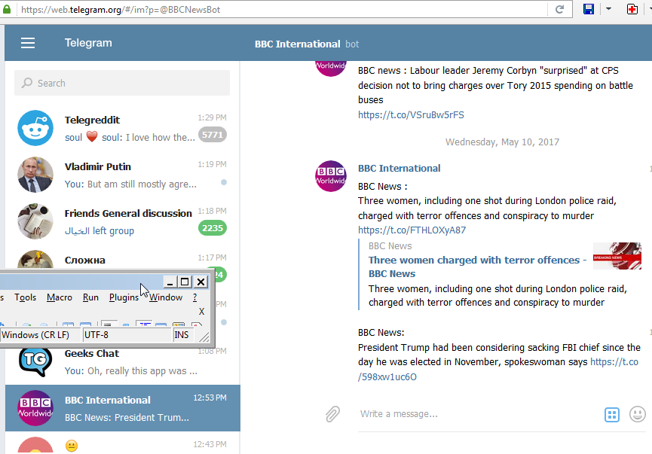
Task: Open the Tools menu in Notepad++
Action: [x=26, y=297]
